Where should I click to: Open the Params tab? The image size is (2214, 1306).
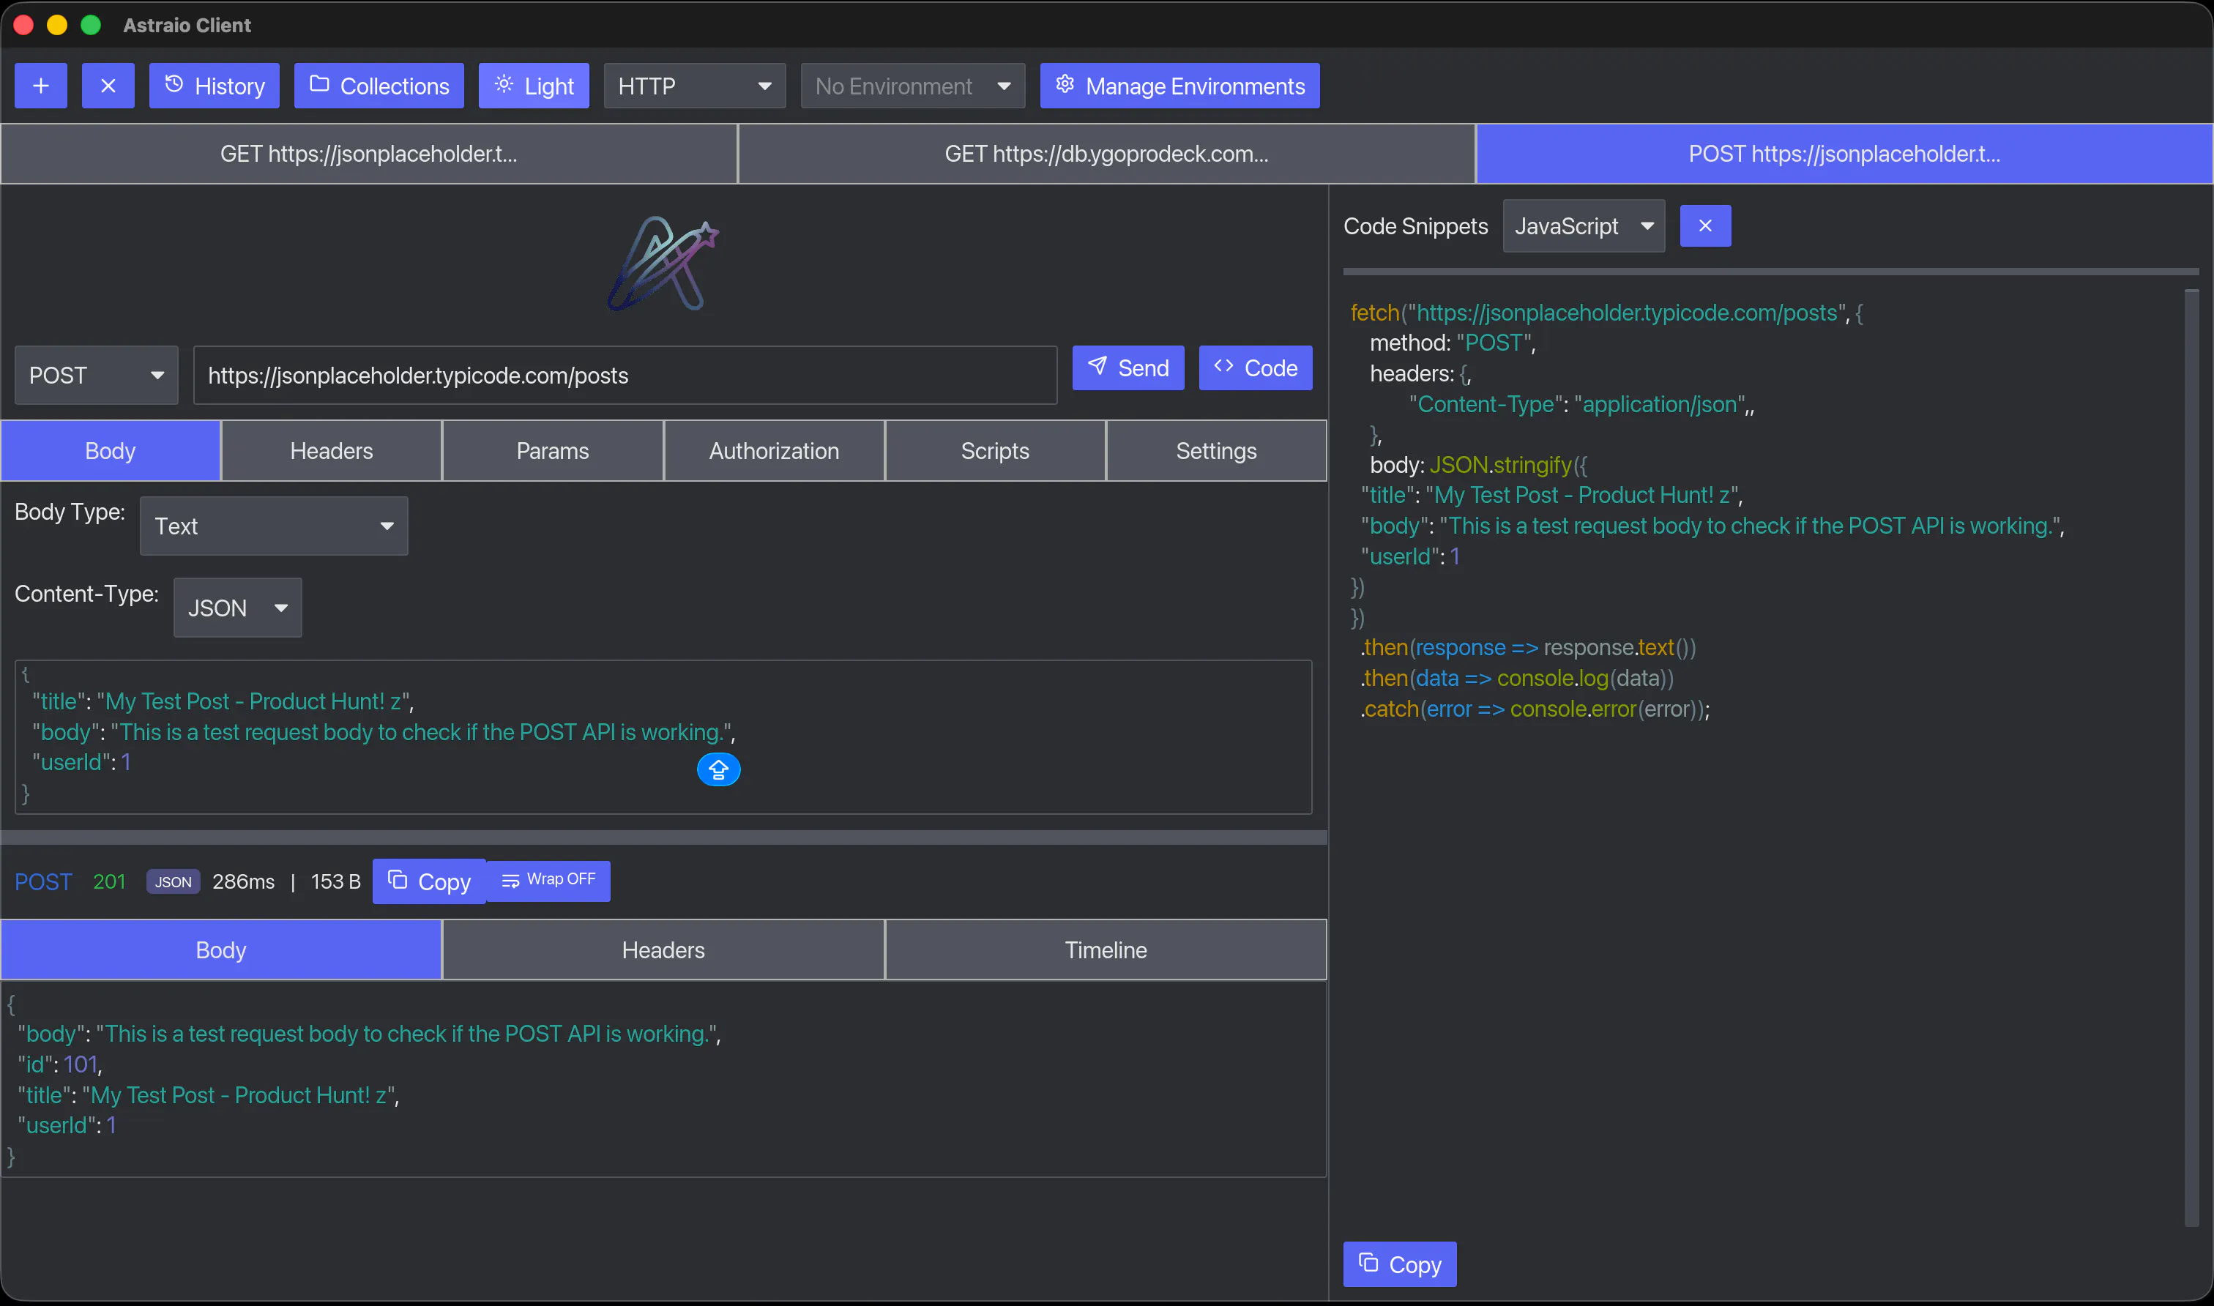(x=553, y=451)
